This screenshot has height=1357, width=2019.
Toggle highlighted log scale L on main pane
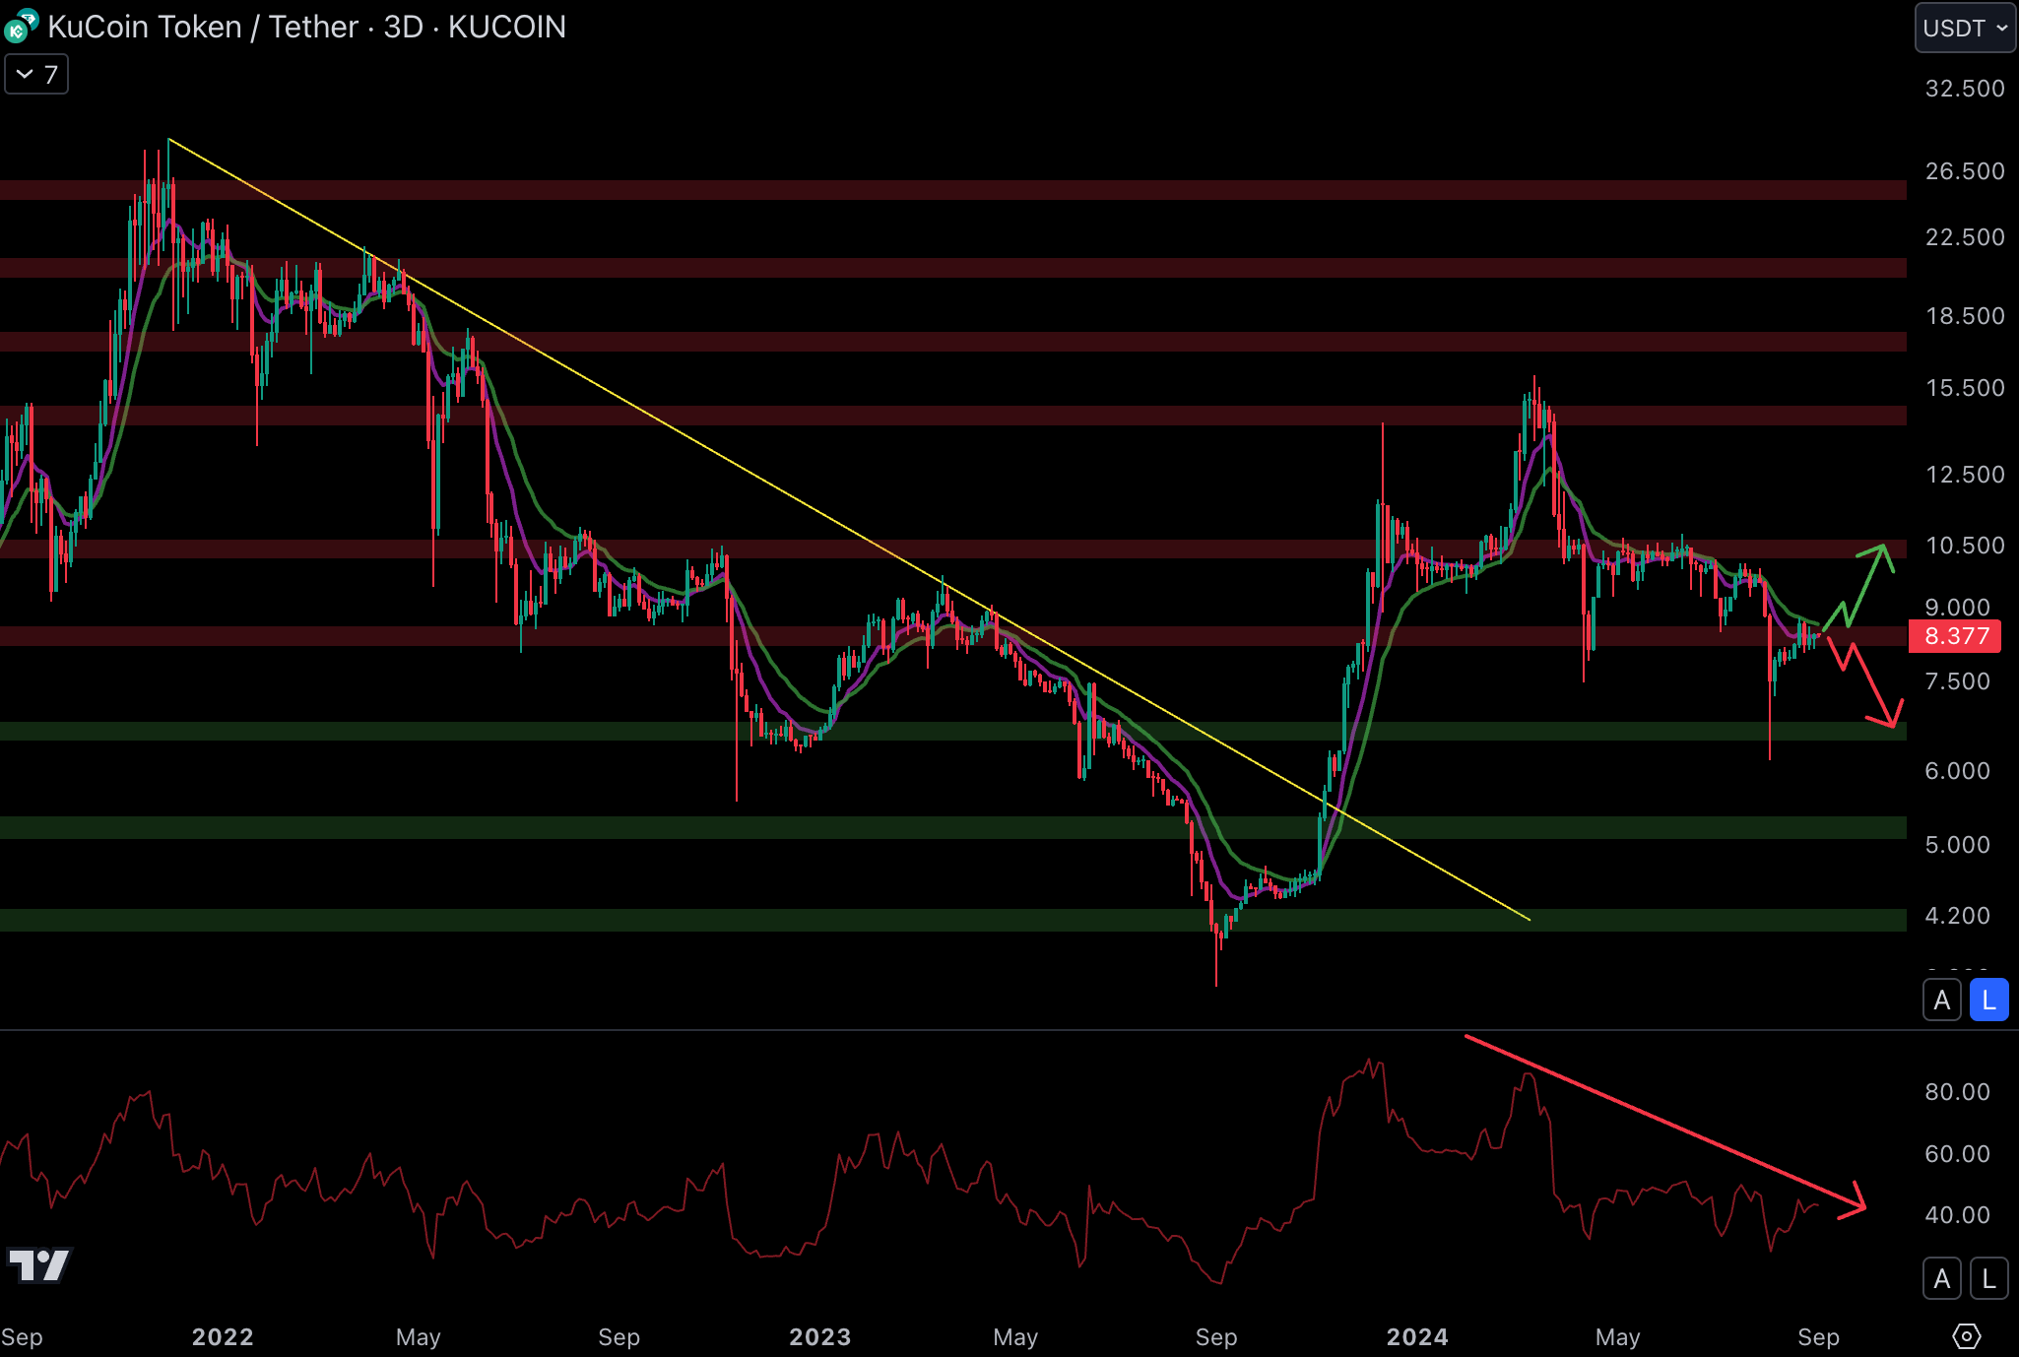pyautogui.click(x=1988, y=1001)
